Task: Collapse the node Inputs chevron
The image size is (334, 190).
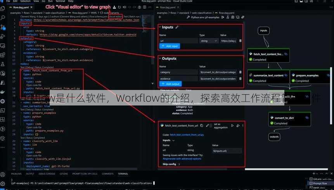Action: [173, 140]
